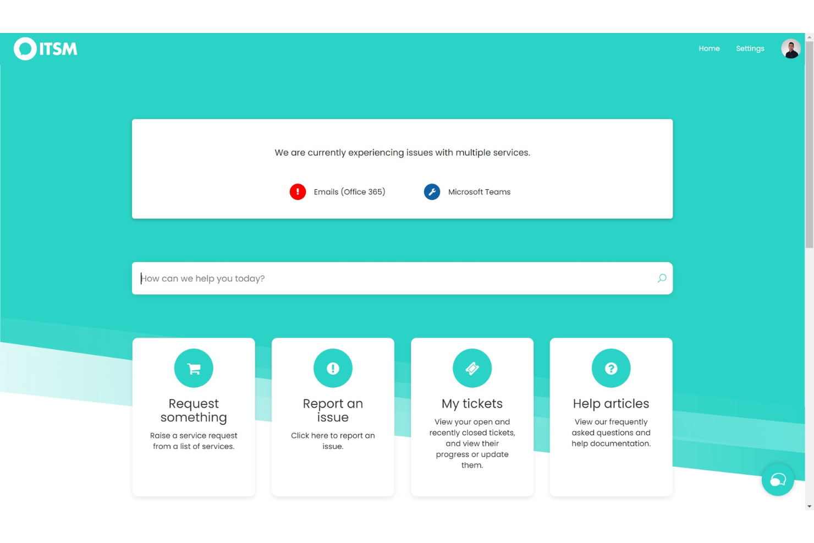Click the blue wrench icon beside Microsoft Teams

432,191
